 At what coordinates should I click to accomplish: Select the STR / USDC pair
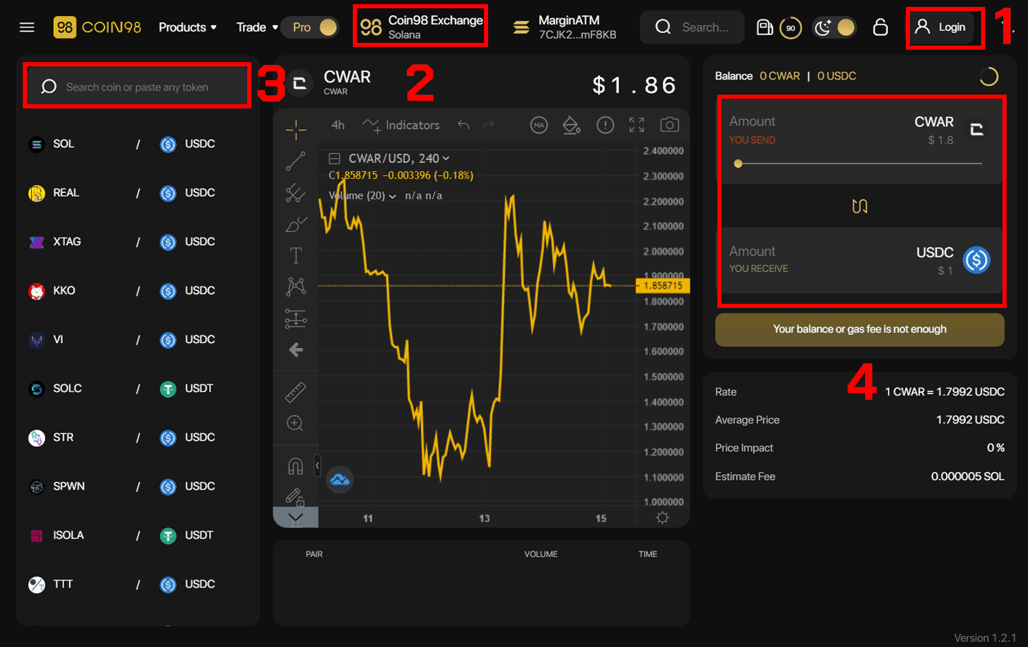[x=137, y=438]
